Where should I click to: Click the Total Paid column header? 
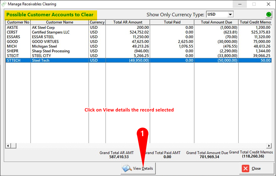tap(172, 22)
